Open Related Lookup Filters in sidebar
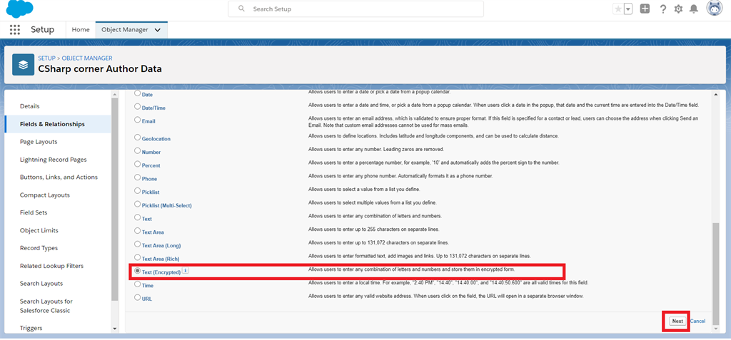 pyautogui.click(x=51, y=265)
